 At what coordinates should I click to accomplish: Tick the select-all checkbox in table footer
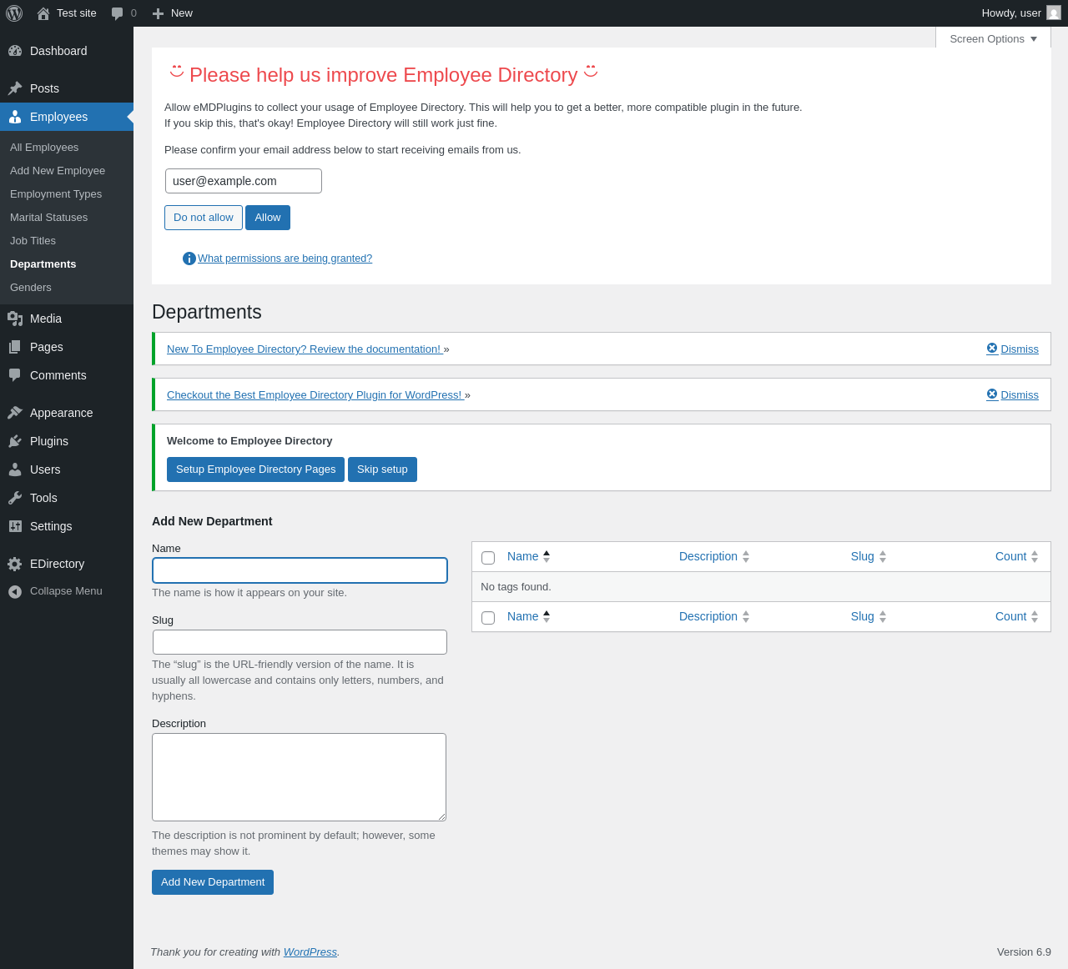[488, 618]
